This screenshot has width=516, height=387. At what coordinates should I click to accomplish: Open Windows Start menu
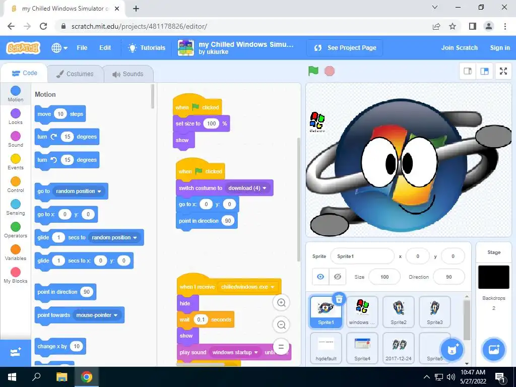tap(12, 377)
